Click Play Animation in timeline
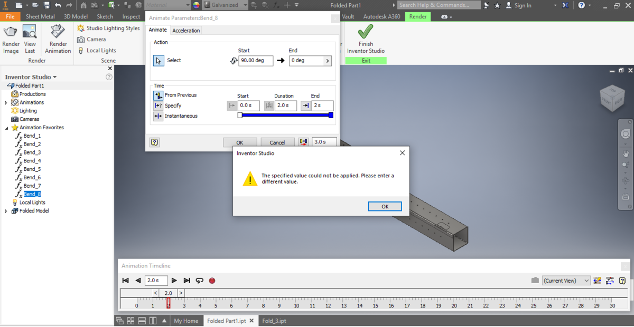Screen dimensions: 634x327 (x=174, y=281)
